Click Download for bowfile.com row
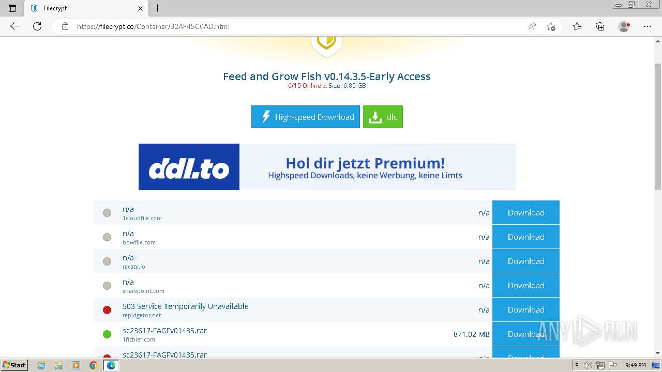This screenshot has width=662, height=372. [526, 237]
